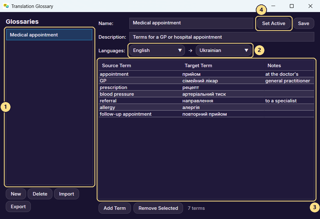The image size is (320, 219).
Task: Click the Import button
Action: tap(66, 194)
